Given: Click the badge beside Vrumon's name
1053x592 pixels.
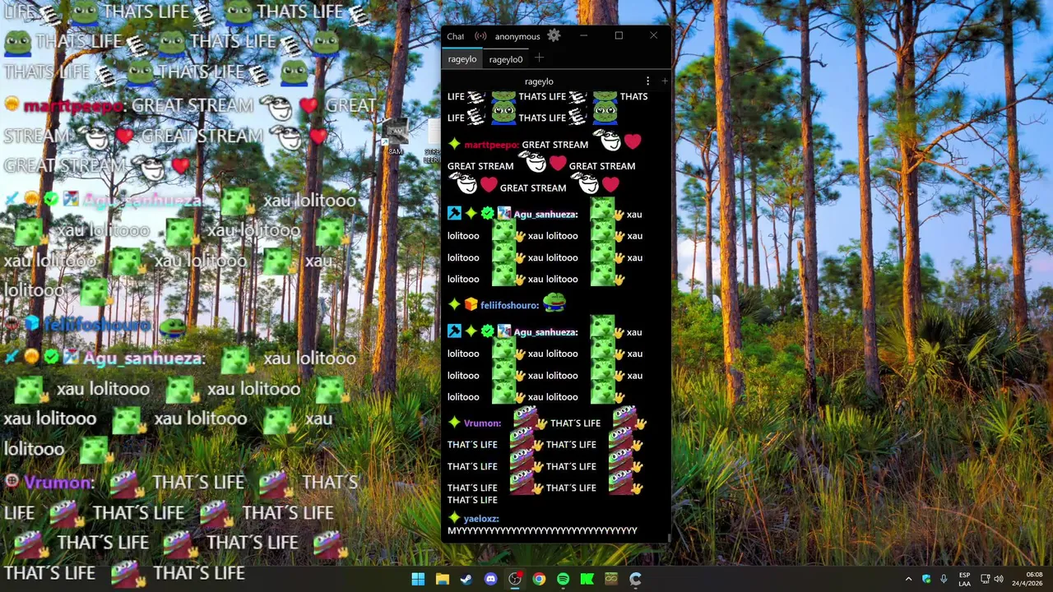Looking at the screenshot, I should pyautogui.click(x=454, y=423).
